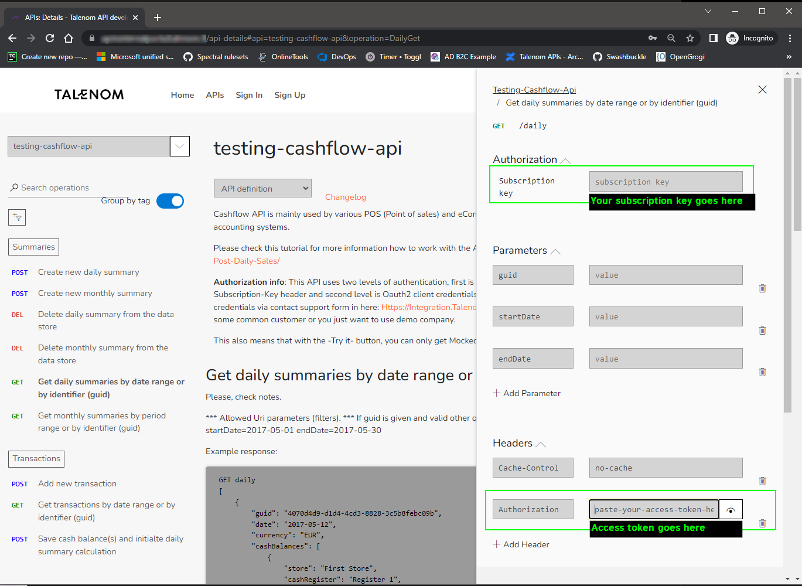
Task: Open the testing-cashflow-api selector dropdown arrow
Action: [180, 146]
